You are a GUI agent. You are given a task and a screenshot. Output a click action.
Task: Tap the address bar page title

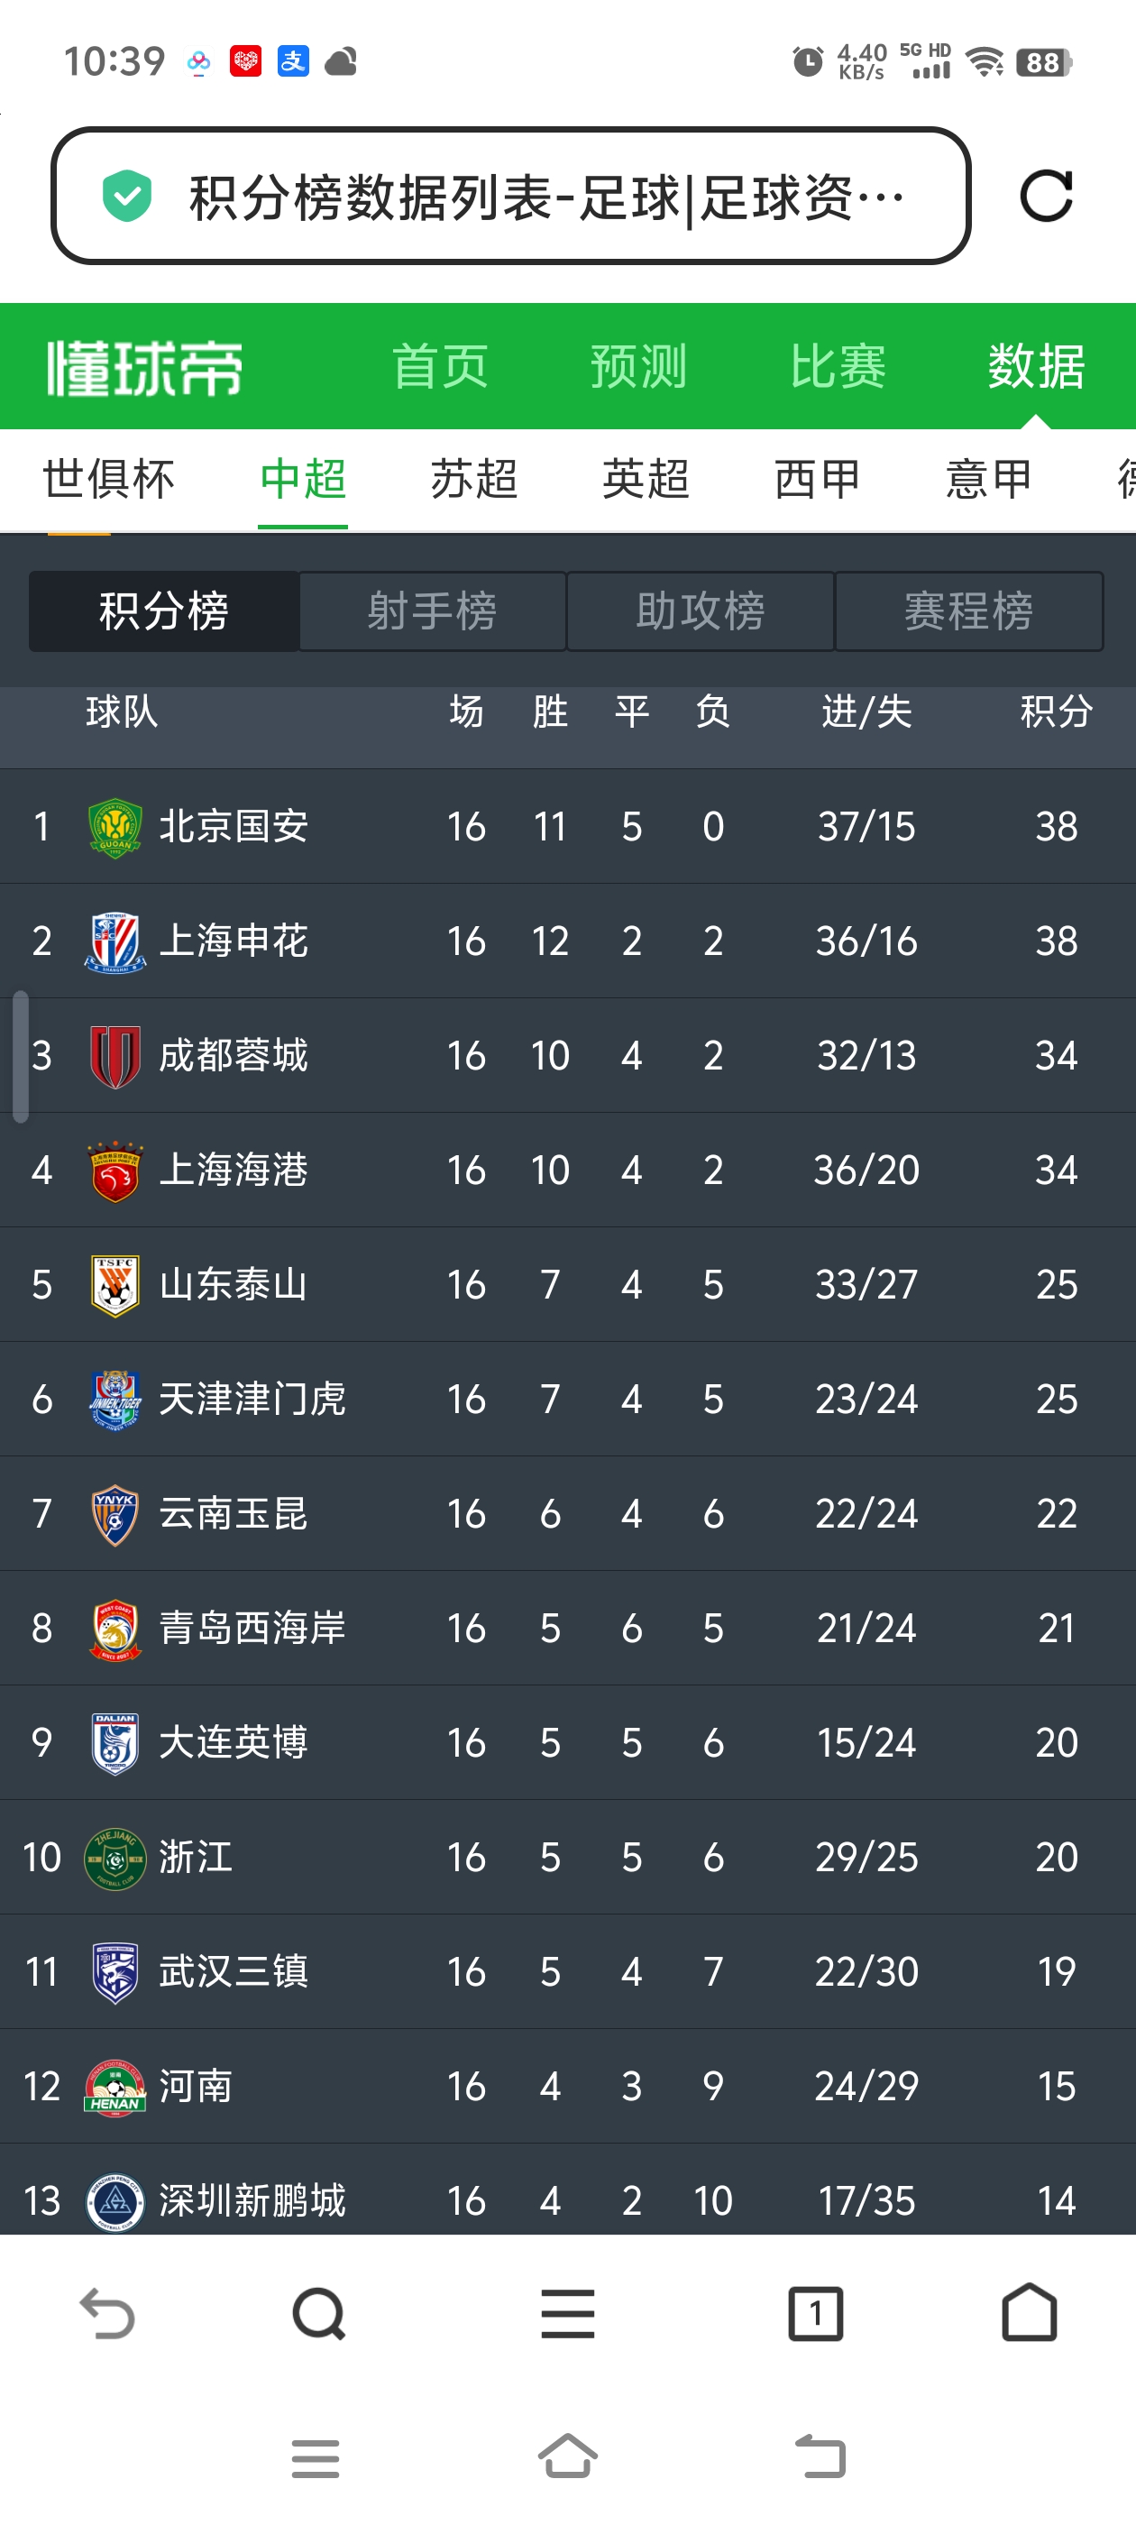click(x=547, y=198)
